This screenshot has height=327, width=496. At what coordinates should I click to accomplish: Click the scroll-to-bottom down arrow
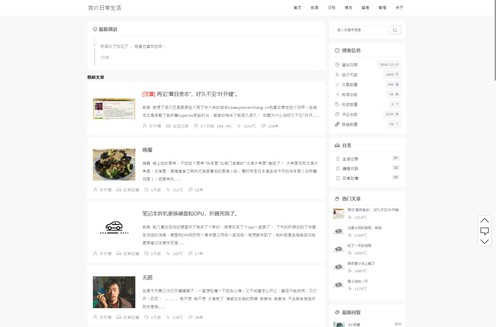[484, 242]
